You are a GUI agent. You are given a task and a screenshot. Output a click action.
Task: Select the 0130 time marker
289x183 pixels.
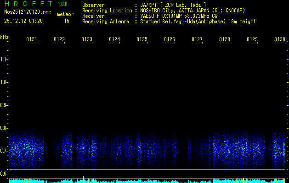tap(280, 40)
